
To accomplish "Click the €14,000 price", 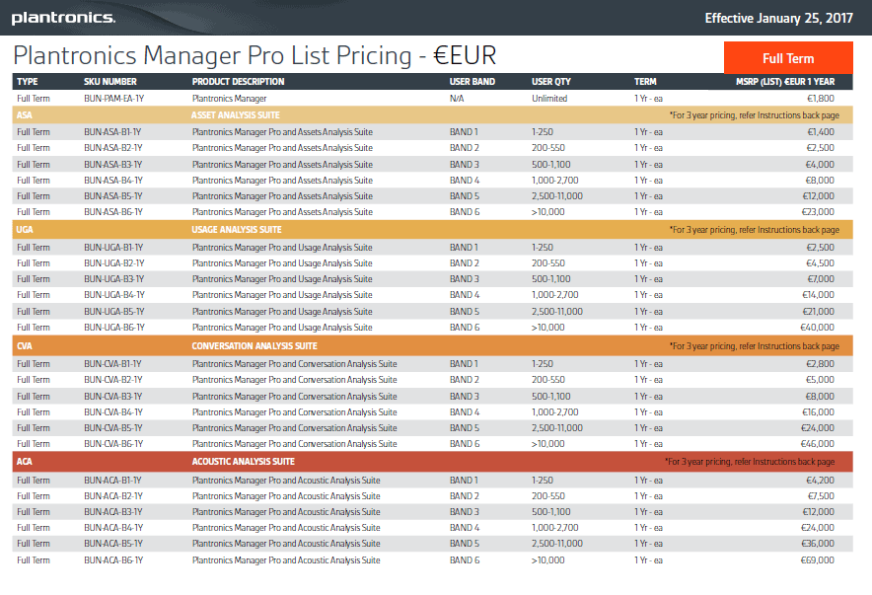I will [818, 295].
